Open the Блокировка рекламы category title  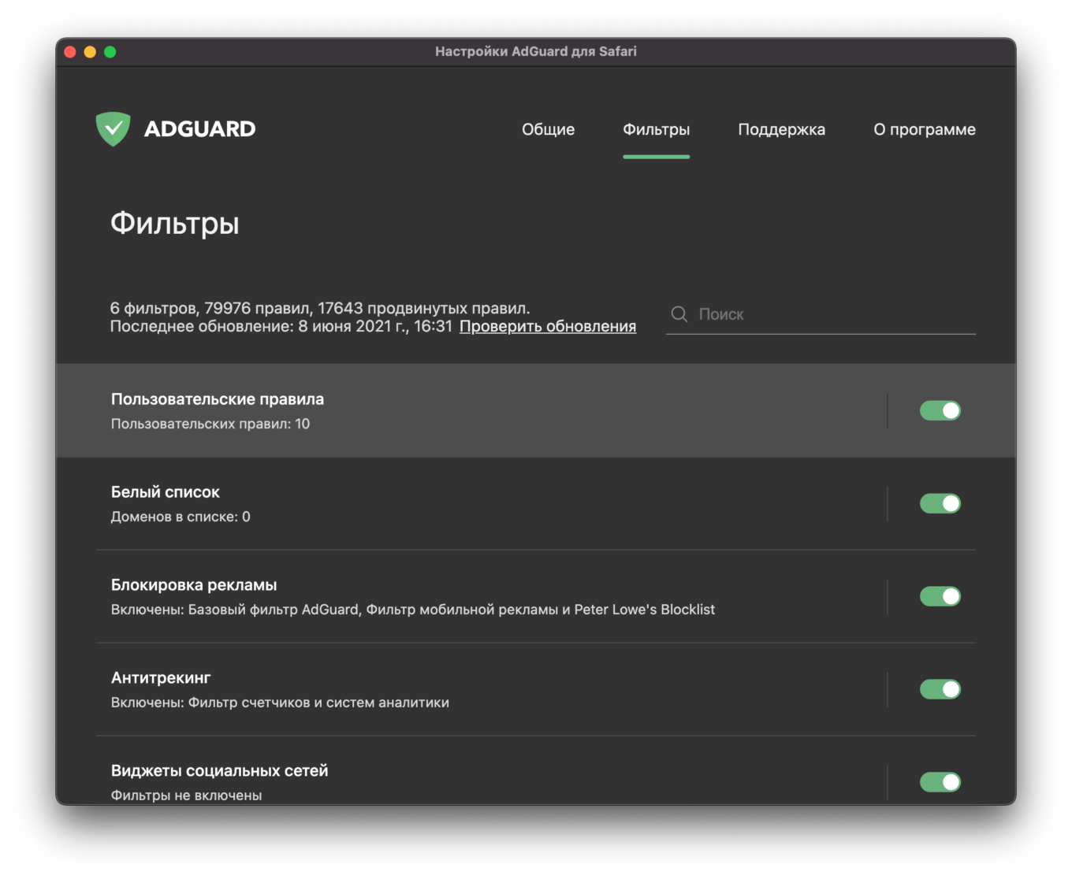tap(194, 585)
